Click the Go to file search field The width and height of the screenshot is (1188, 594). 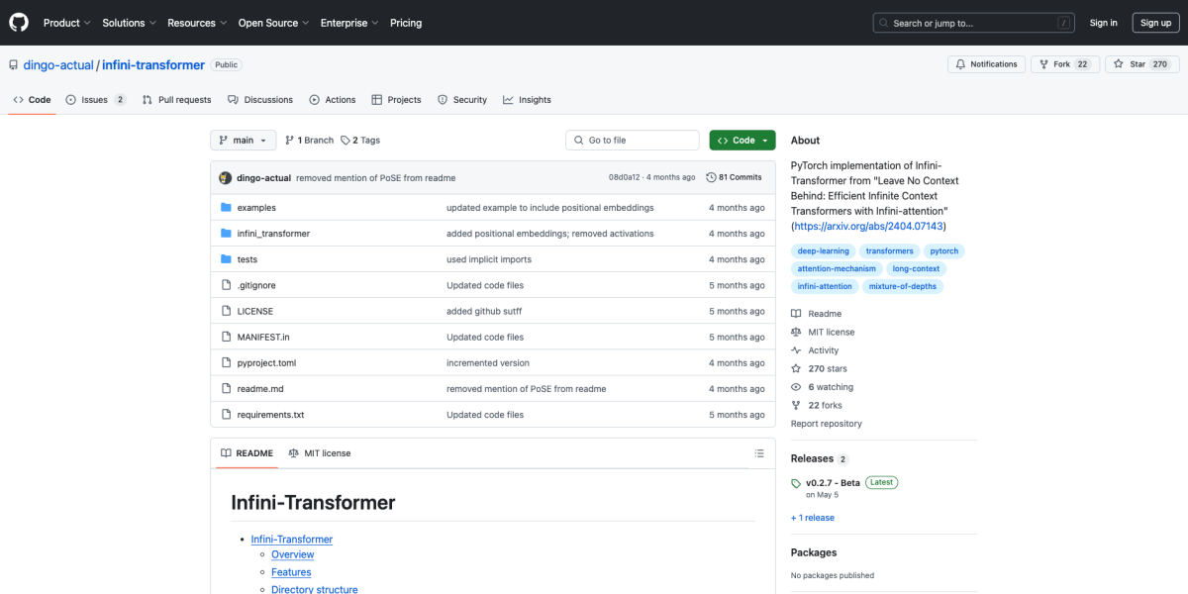click(634, 141)
